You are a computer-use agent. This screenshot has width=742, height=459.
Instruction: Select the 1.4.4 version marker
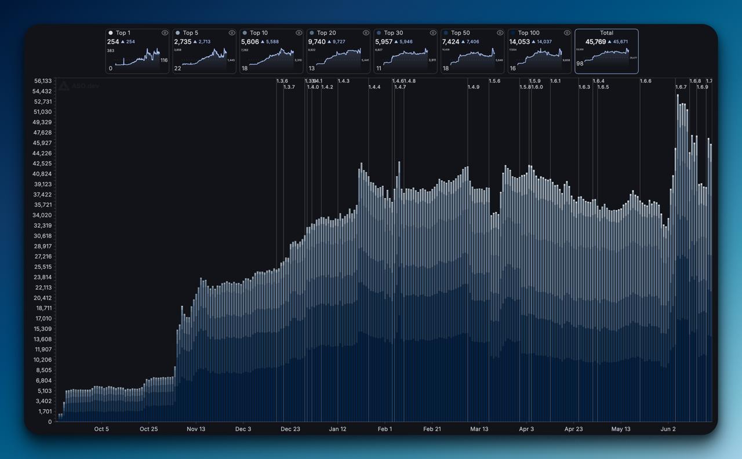[374, 87]
